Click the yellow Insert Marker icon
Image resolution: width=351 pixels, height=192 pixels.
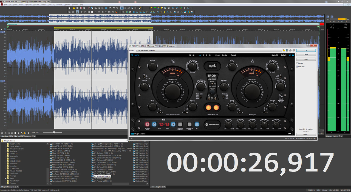pos(151,8)
